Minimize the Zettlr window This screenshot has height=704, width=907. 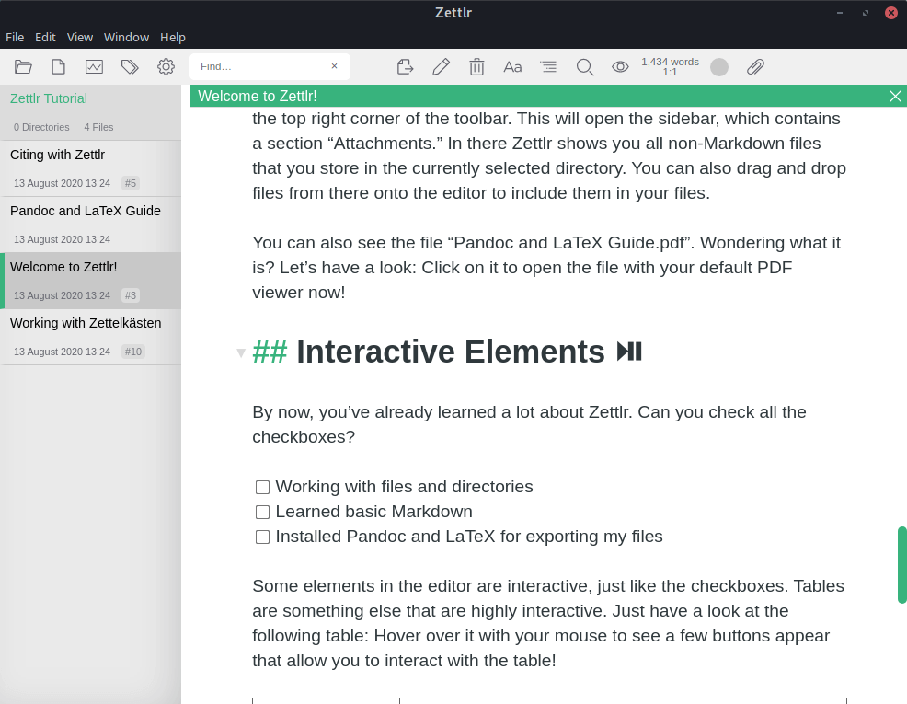839,13
